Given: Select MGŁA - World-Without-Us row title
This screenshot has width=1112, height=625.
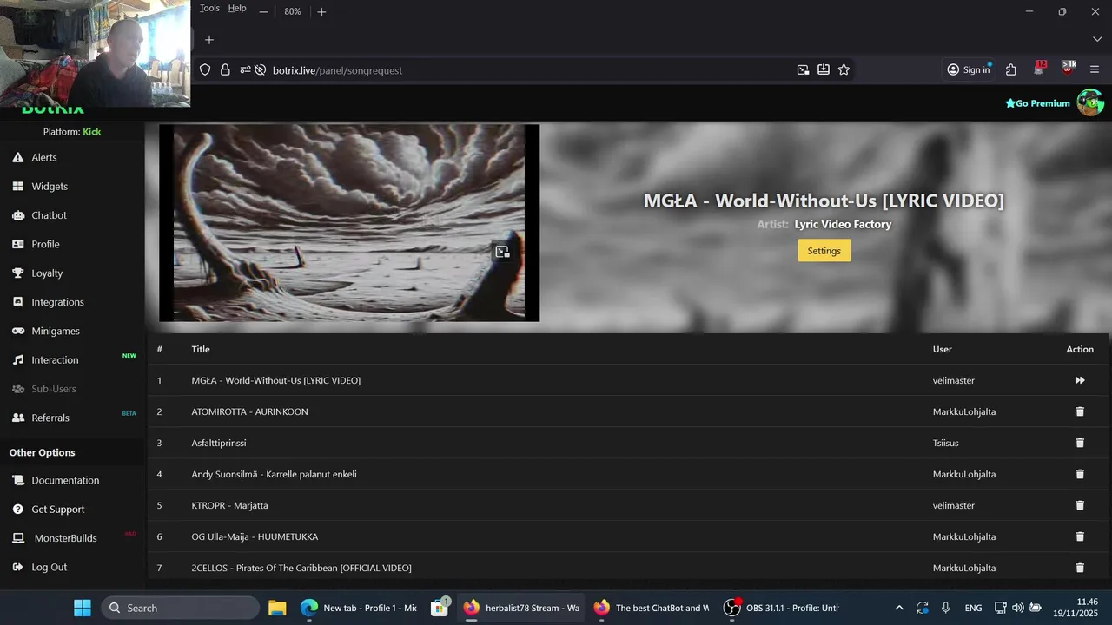Looking at the screenshot, I should click(x=276, y=380).
